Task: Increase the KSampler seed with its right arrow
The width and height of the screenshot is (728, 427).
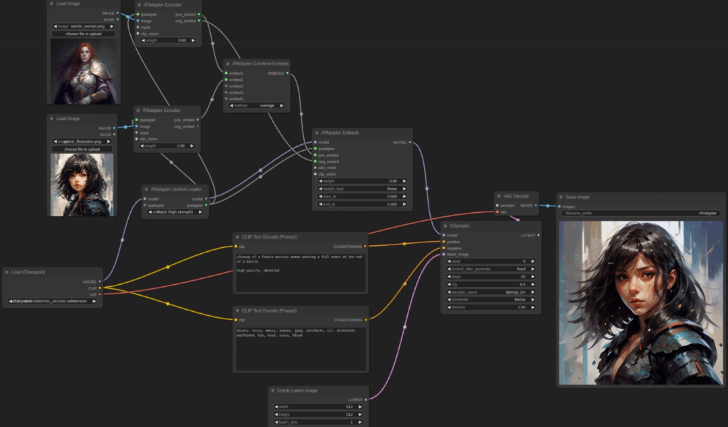Action: 533,261
